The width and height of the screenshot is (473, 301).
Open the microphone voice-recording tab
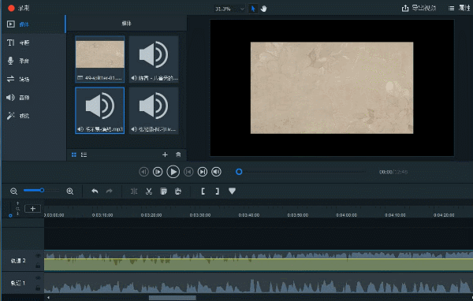coord(33,61)
